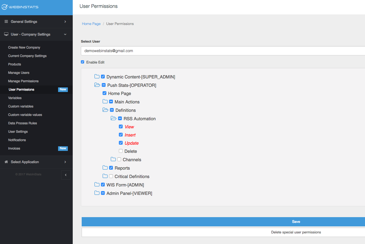Image resolution: width=365 pixels, height=244 pixels.
Task: Click the Channels folder icon
Action: (113, 159)
